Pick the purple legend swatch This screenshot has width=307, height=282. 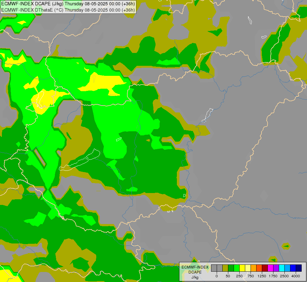click(276, 268)
